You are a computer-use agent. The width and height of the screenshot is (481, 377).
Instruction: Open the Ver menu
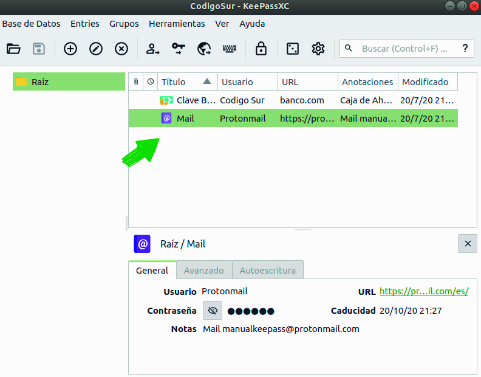pos(222,24)
